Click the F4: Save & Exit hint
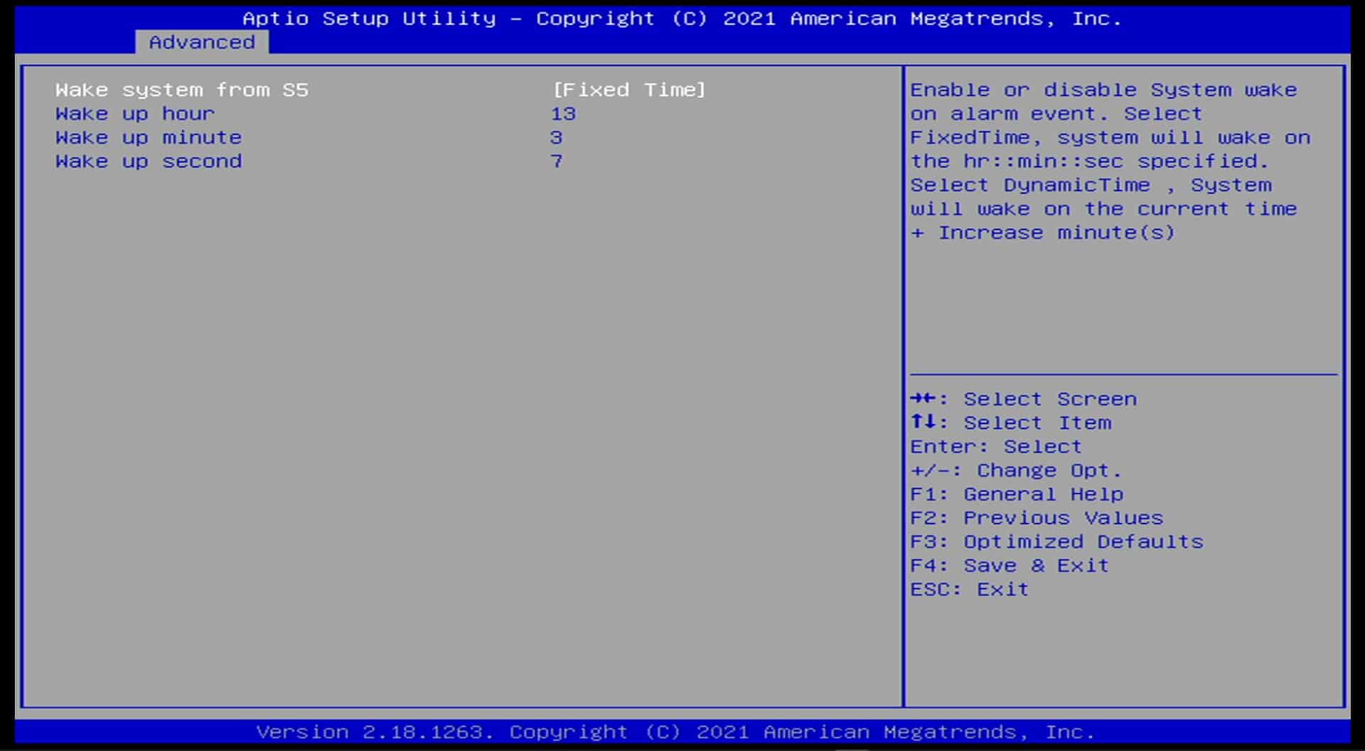 pos(1010,566)
